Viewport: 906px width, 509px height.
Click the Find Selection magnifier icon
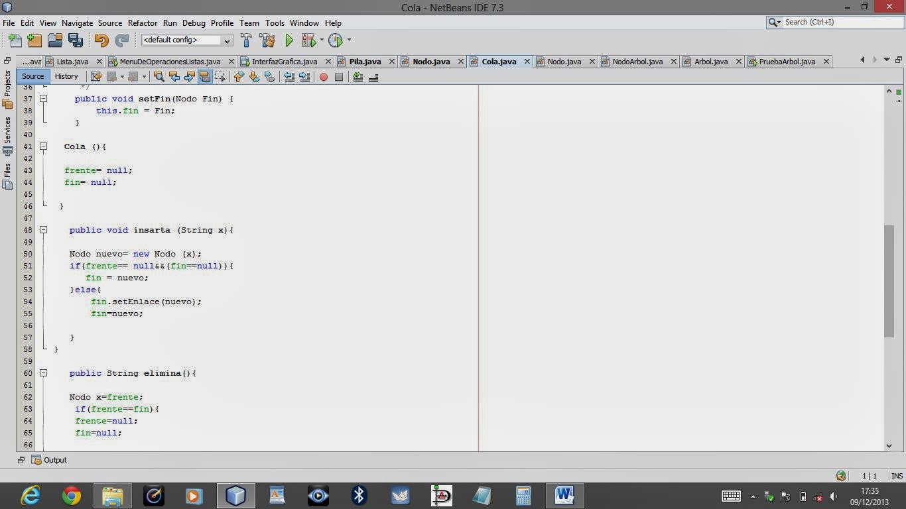159,77
